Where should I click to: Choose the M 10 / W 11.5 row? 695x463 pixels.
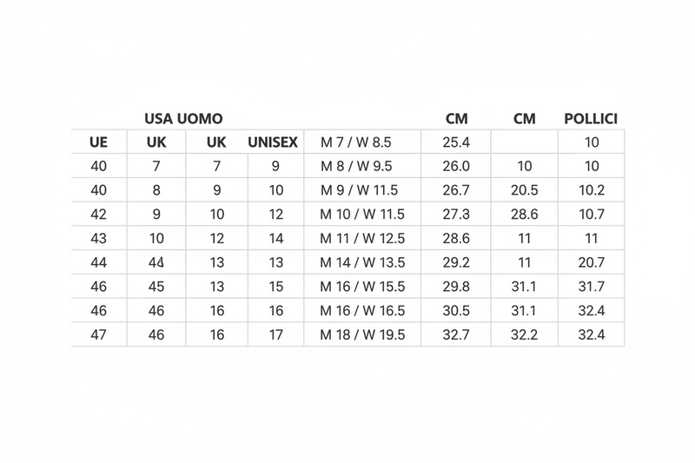[362, 214]
